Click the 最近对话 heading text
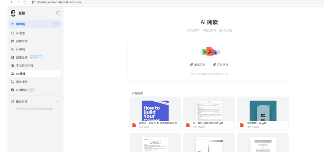Image resolution: width=326 pixels, height=152 pixels. [22, 101]
